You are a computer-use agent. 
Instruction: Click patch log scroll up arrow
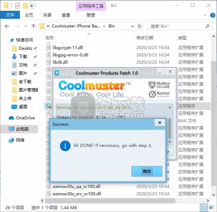point(170,107)
